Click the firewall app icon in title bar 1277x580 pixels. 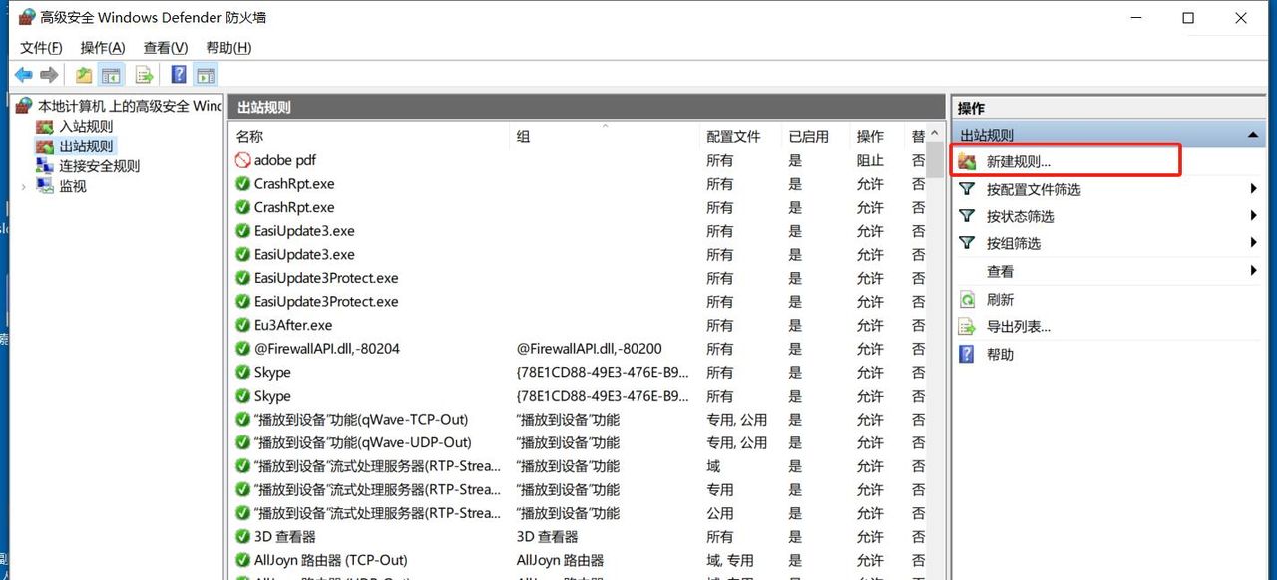coord(25,18)
